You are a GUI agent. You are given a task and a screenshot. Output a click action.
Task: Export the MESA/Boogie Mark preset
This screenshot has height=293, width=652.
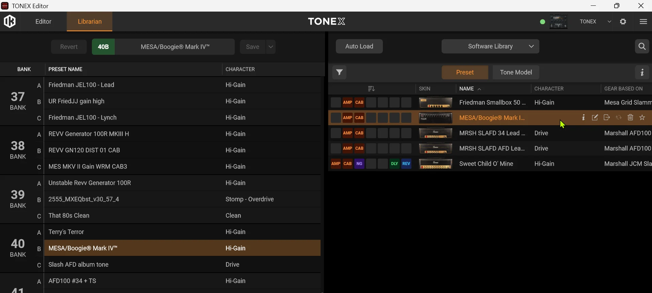tap(607, 118)
